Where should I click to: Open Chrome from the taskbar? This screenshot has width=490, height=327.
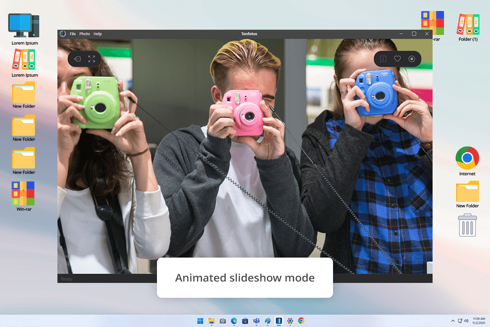tap(301, 321)
